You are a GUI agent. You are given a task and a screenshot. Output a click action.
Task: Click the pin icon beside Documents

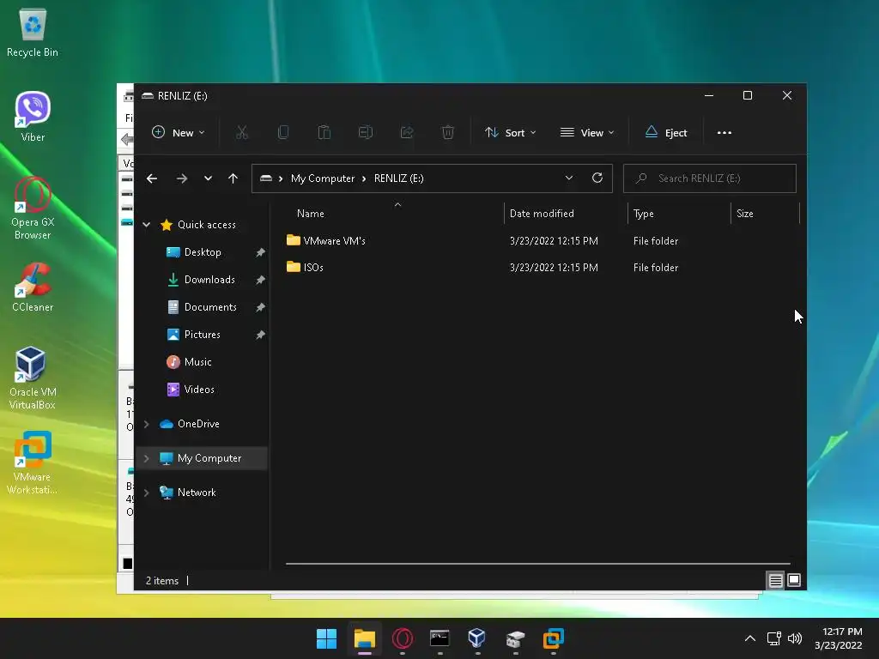pyautogui.click(x=260, y=308)
